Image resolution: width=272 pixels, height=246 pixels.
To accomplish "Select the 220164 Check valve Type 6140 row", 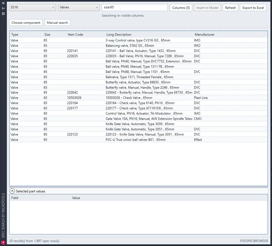I will coord(139,103).
